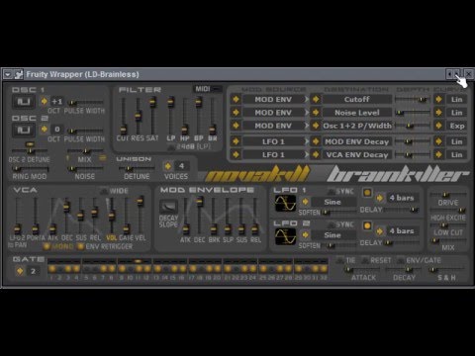Change gate pattern selector arrow
Screen dimensions: 475x356
(20, 271)
